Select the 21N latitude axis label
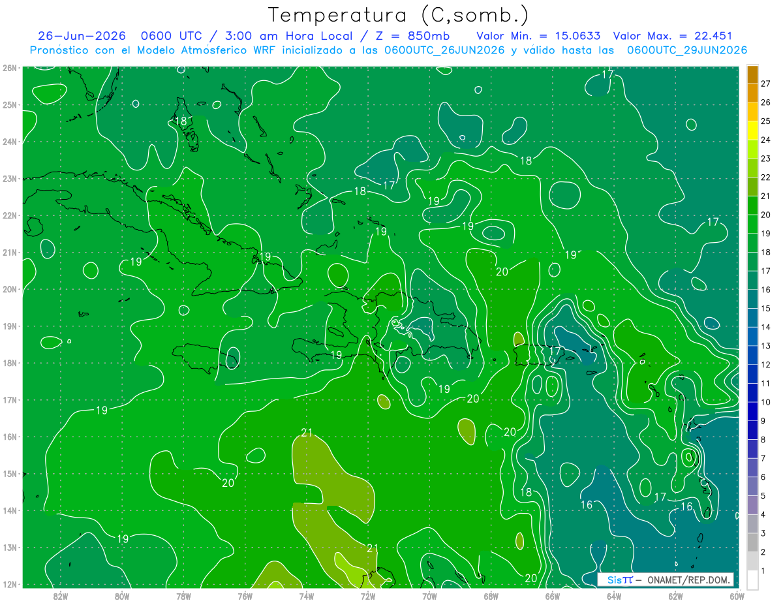This screenshot has width=783, height=605. [9, 252]
